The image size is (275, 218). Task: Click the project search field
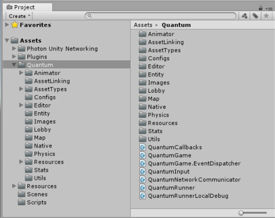coord(162,16)
